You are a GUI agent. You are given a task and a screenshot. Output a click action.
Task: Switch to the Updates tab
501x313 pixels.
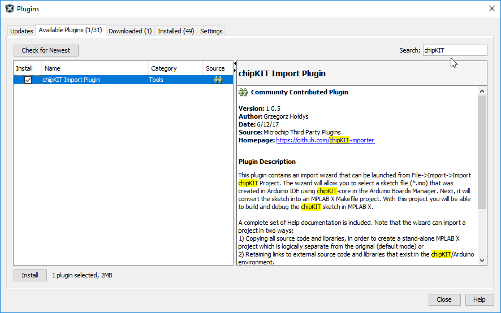pos(21,31)
